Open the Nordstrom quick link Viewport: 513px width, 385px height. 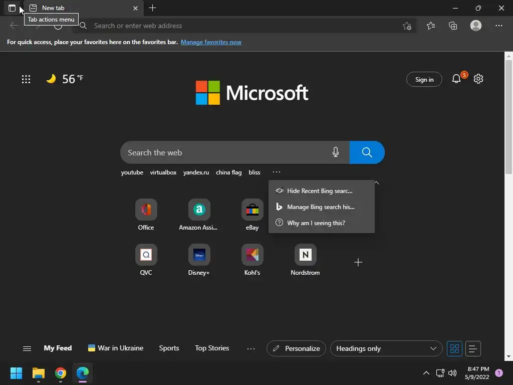click(x=305, y=260)
